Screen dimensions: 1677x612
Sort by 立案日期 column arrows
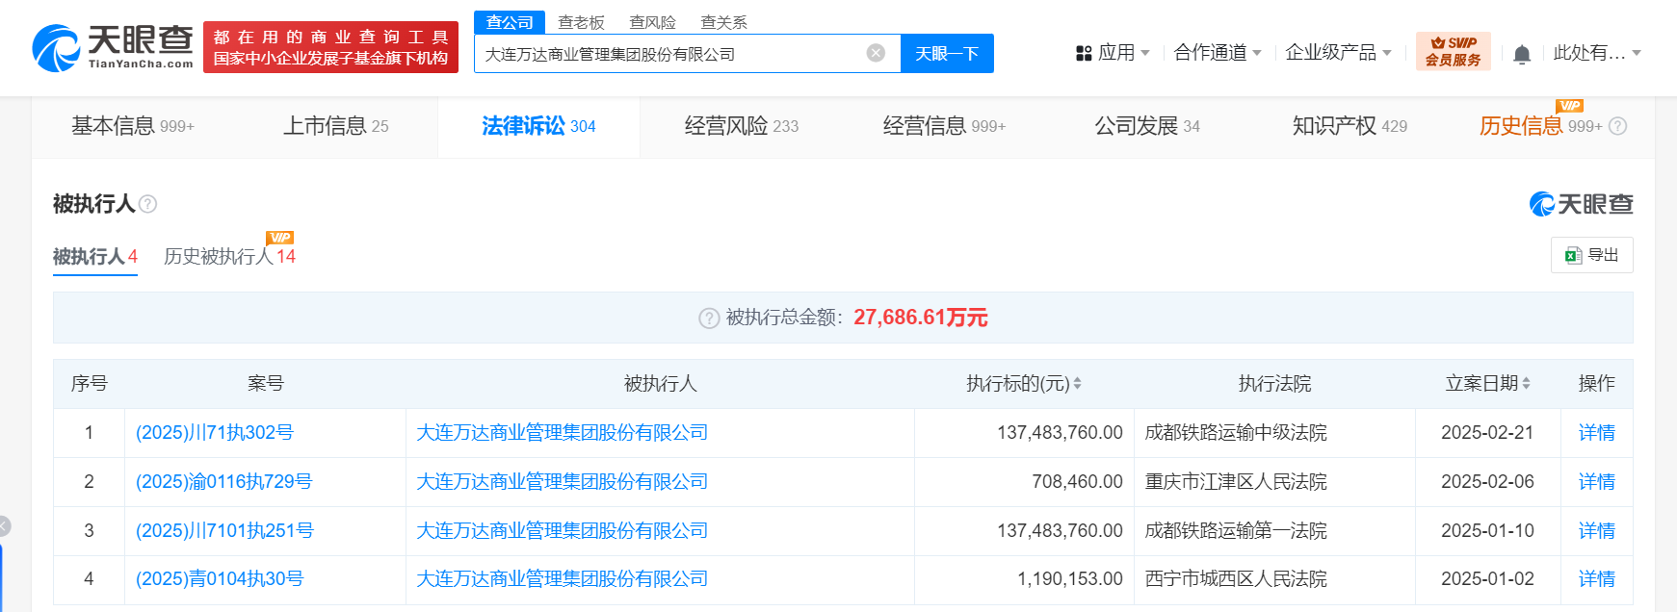1526,383
